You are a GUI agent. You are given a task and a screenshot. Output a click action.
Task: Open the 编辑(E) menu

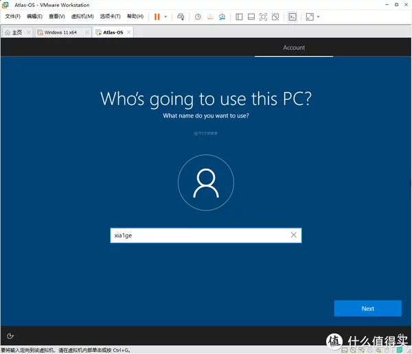(x=34, y=16)
